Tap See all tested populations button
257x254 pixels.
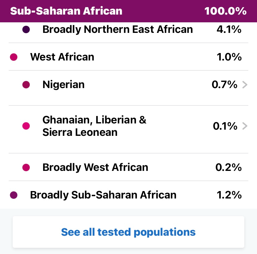(128, 232)
